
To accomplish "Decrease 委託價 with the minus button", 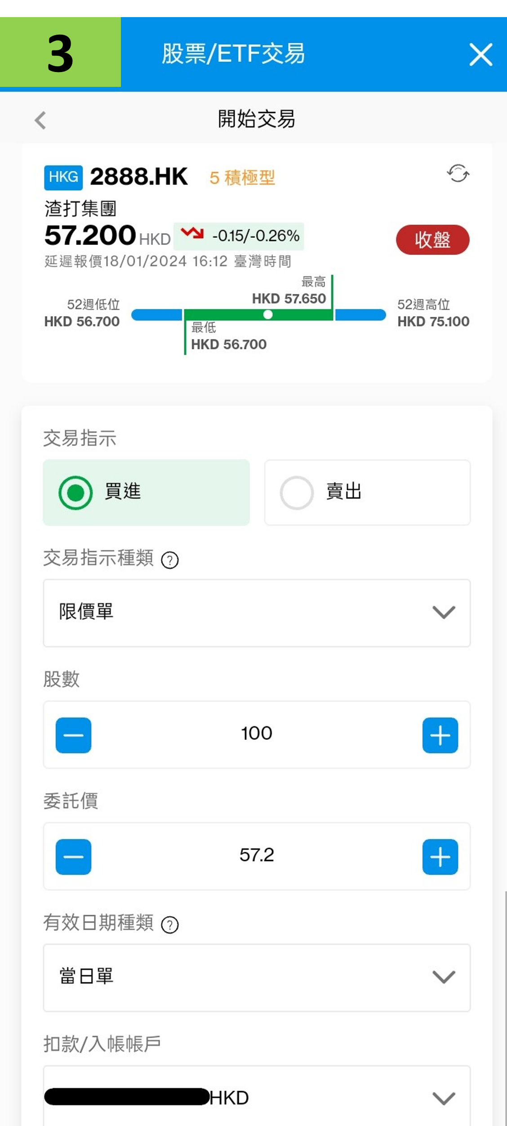I will click(x=73, y=857).
